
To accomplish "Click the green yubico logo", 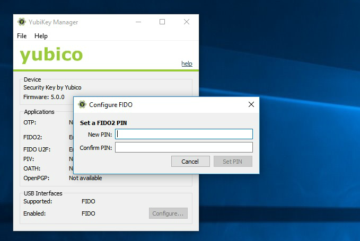I will [51, 55].
